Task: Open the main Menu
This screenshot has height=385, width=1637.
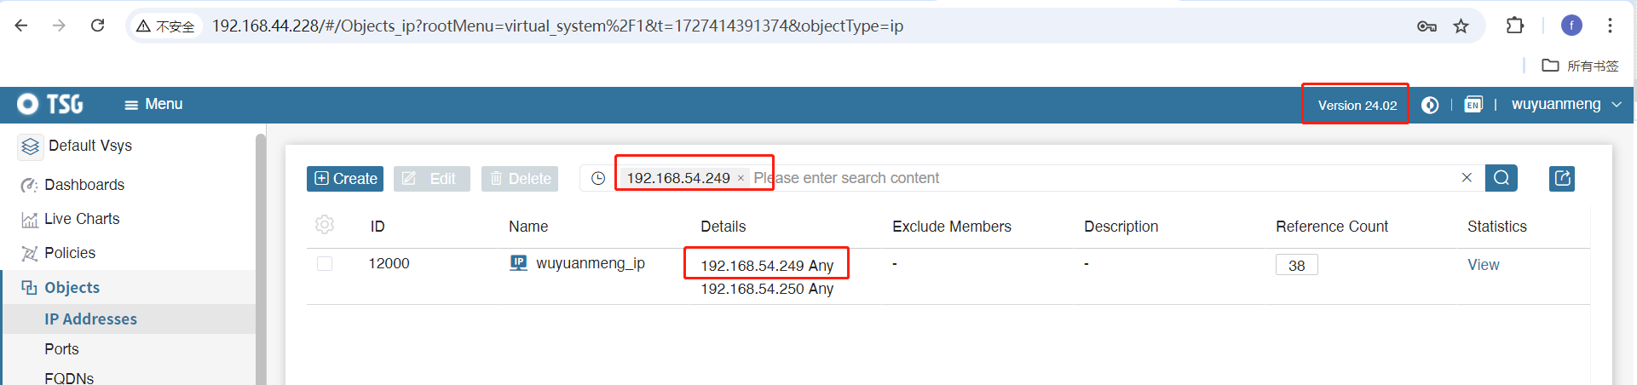Action: point(153,104)
